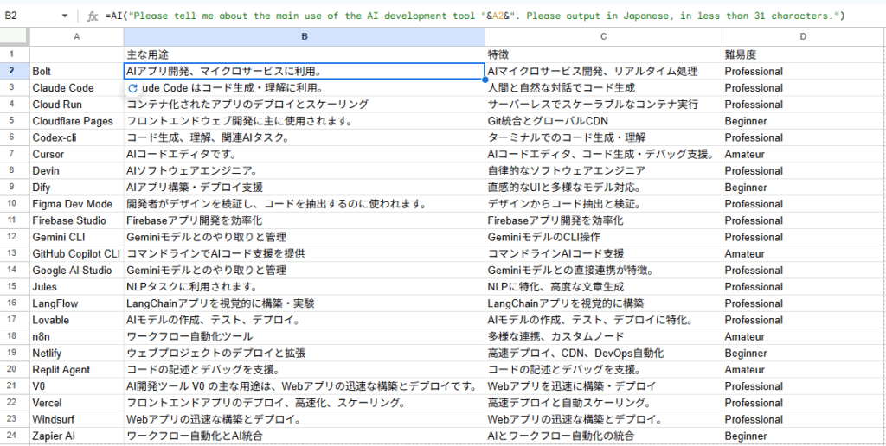Screen dimensions: 886x446
Task: Select the header cell 主な用途
Action: pyautogui.click(x=304, y=54)
